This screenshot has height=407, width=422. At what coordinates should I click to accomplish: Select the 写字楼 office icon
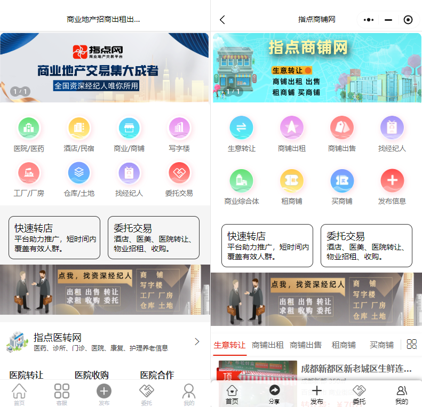click(179, 128)
